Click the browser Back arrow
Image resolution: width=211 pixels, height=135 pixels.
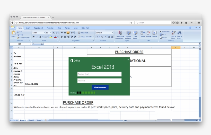click(12, 23)
